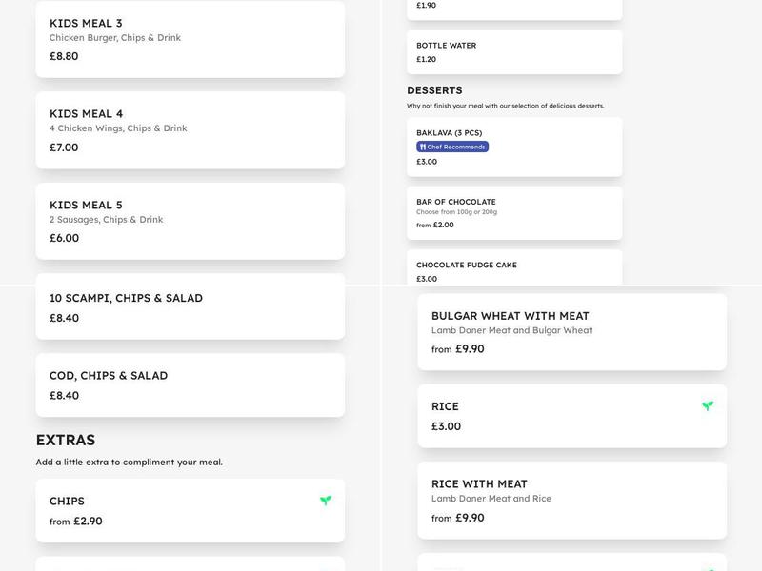Open Rice with Meat item
Screen dimensions: 762x571
point(571,500)
